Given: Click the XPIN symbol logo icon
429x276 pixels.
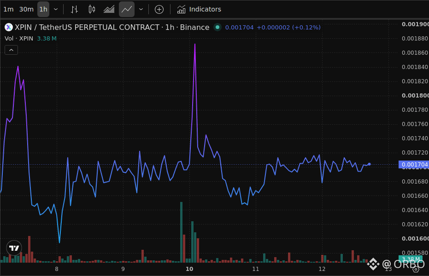Looking at the screenshot, I should 9,27.
